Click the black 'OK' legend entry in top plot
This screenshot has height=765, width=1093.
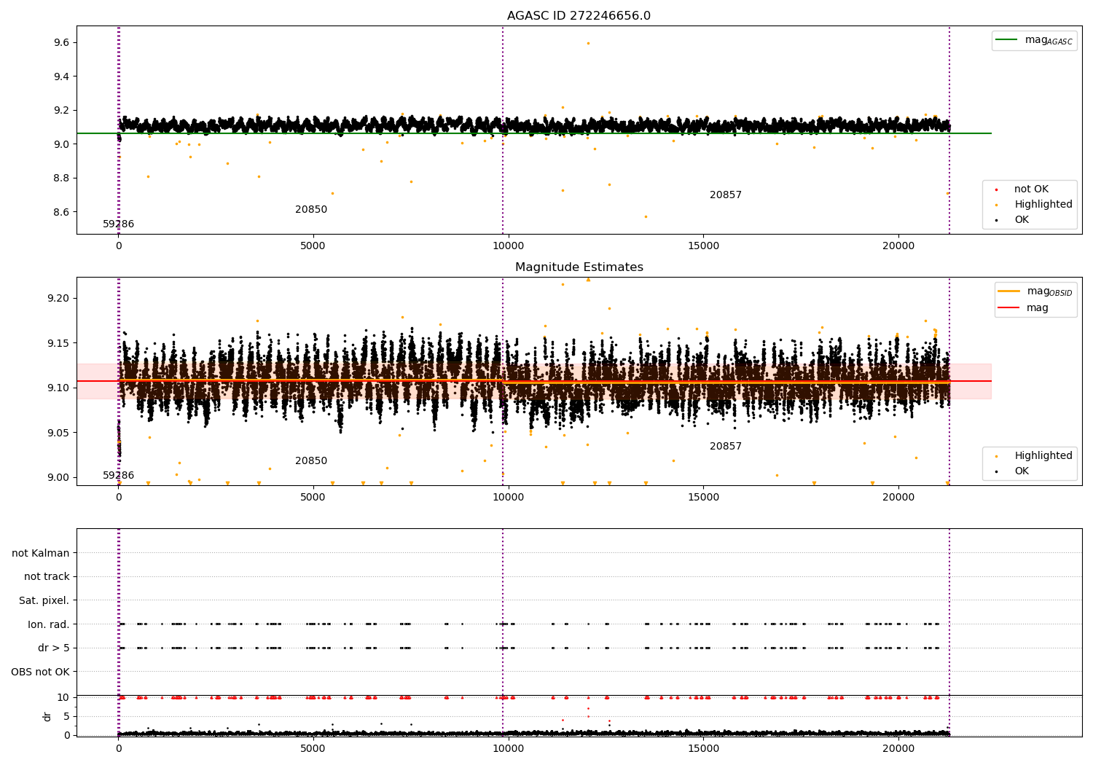[x=1022, y=219]
